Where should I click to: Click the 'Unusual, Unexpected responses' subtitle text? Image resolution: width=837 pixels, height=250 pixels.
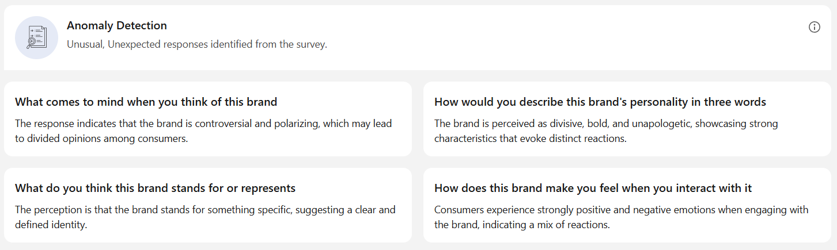(197, 44)
